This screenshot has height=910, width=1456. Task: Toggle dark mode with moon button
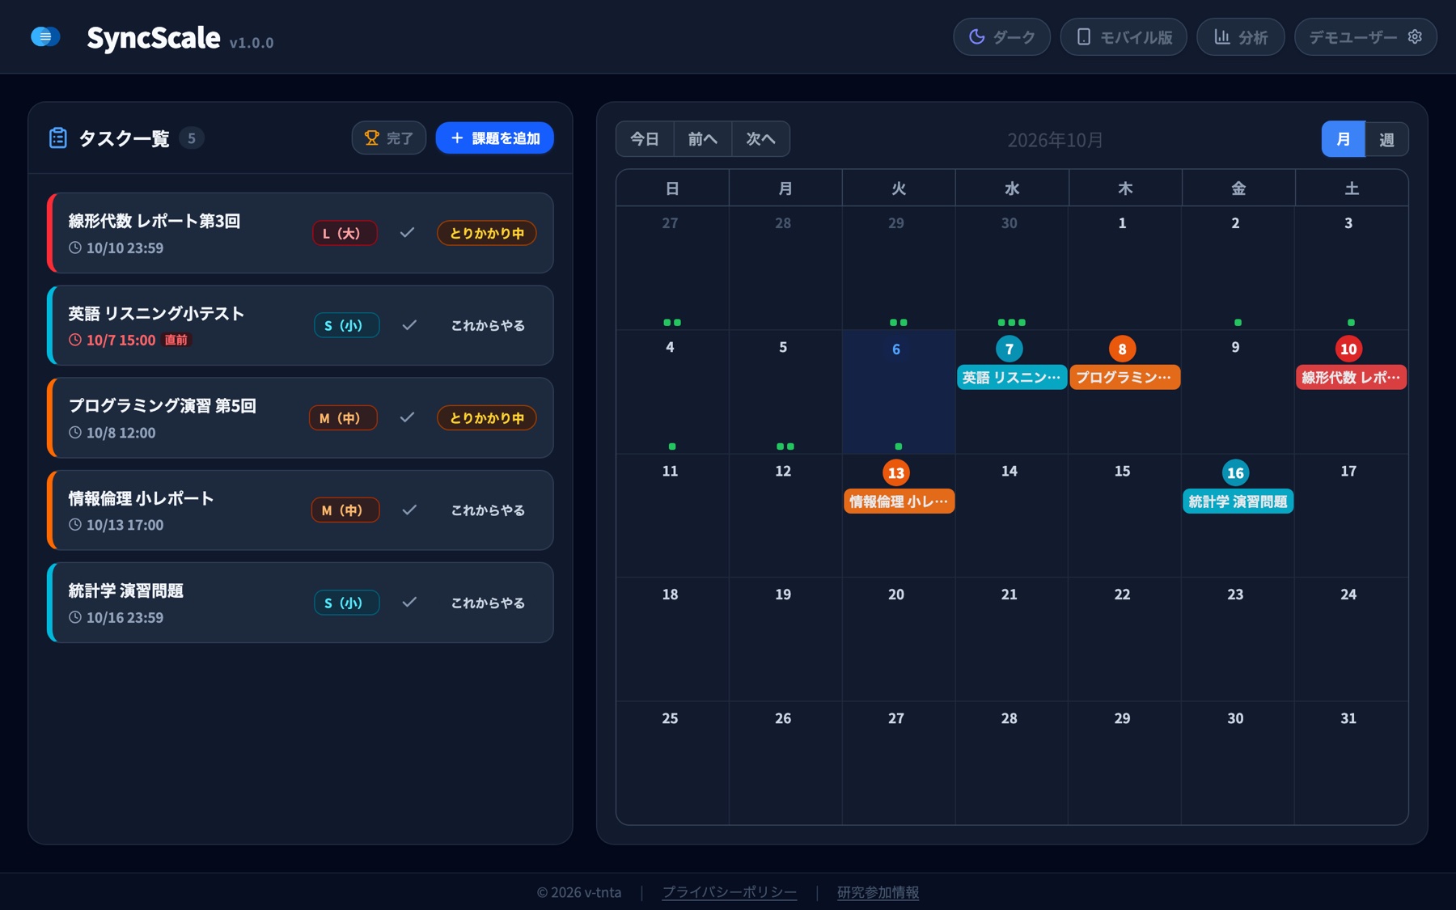1001,37
